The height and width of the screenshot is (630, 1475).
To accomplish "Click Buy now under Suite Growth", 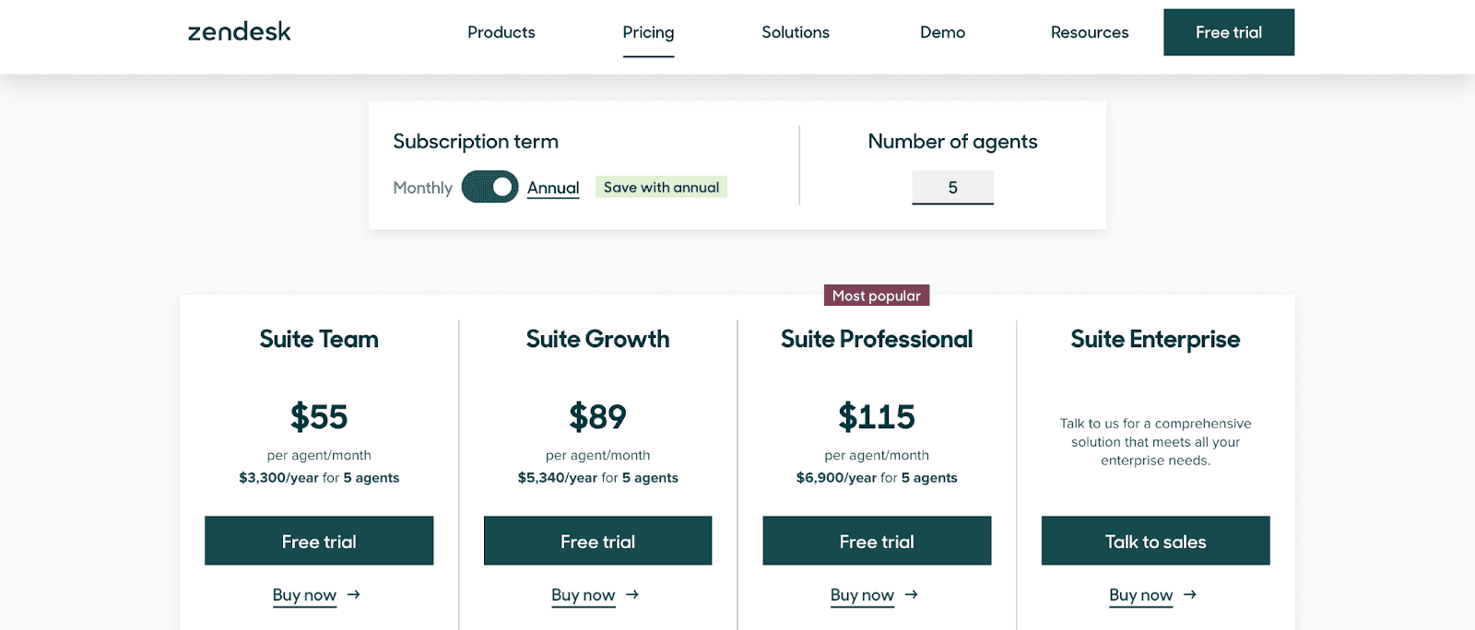I will coord(584,595).
